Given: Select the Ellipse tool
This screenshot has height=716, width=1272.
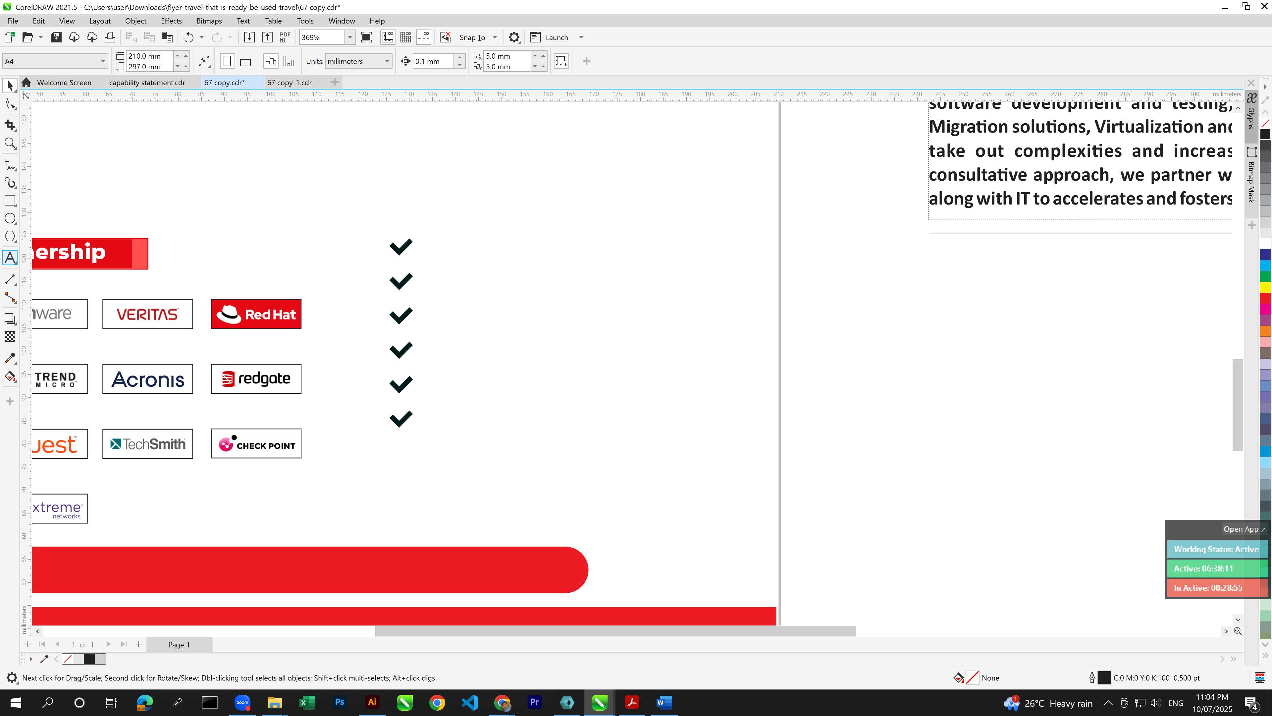Looking at the screenshot, I should (x=10, y=218).
